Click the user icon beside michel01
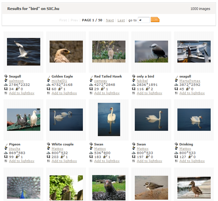The width and height of the screenshot is (218, 201). (49, 80)
